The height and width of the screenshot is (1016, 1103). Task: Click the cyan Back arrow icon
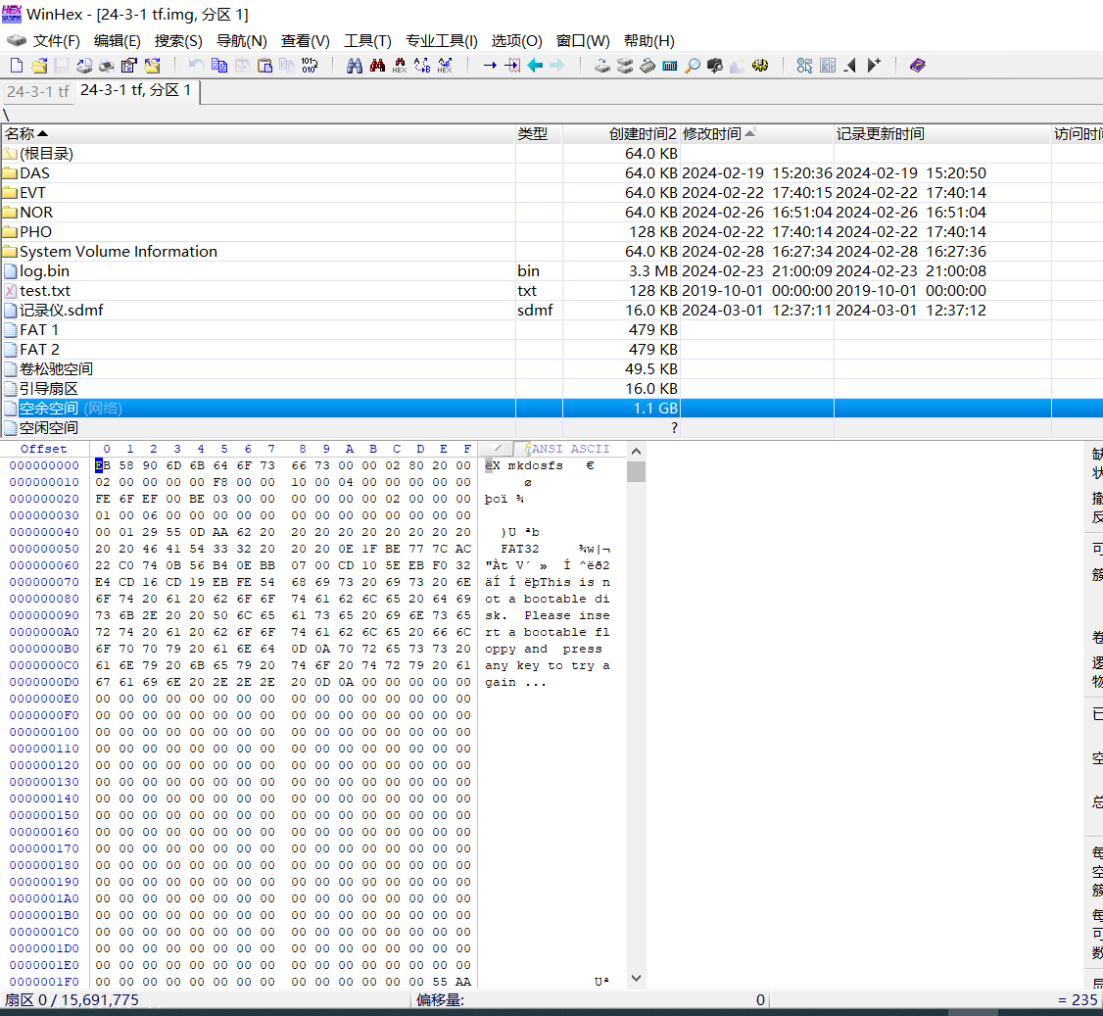535,66
